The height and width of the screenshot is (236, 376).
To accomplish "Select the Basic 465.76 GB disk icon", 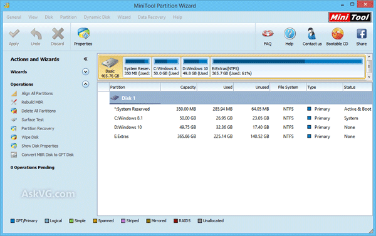I will tap(110, 68).
